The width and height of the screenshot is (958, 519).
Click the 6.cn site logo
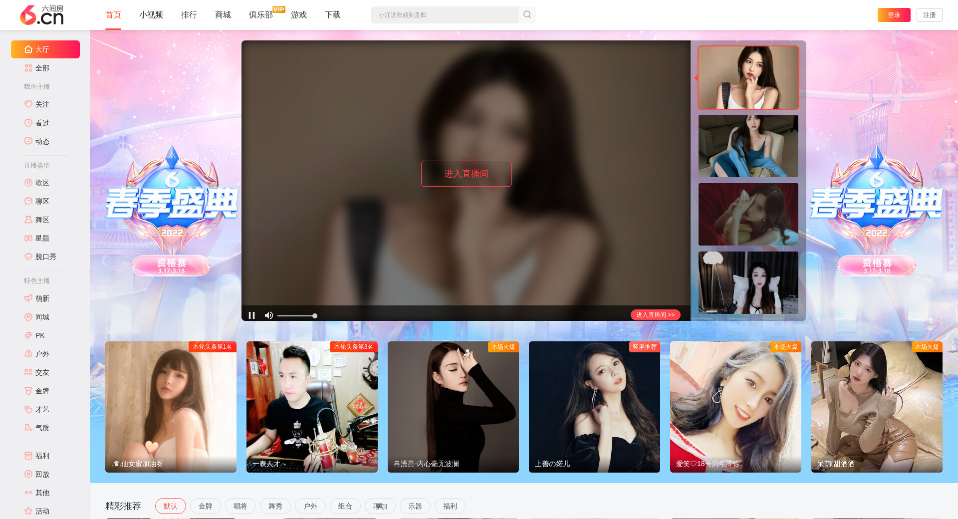click(x=42, y=15)
